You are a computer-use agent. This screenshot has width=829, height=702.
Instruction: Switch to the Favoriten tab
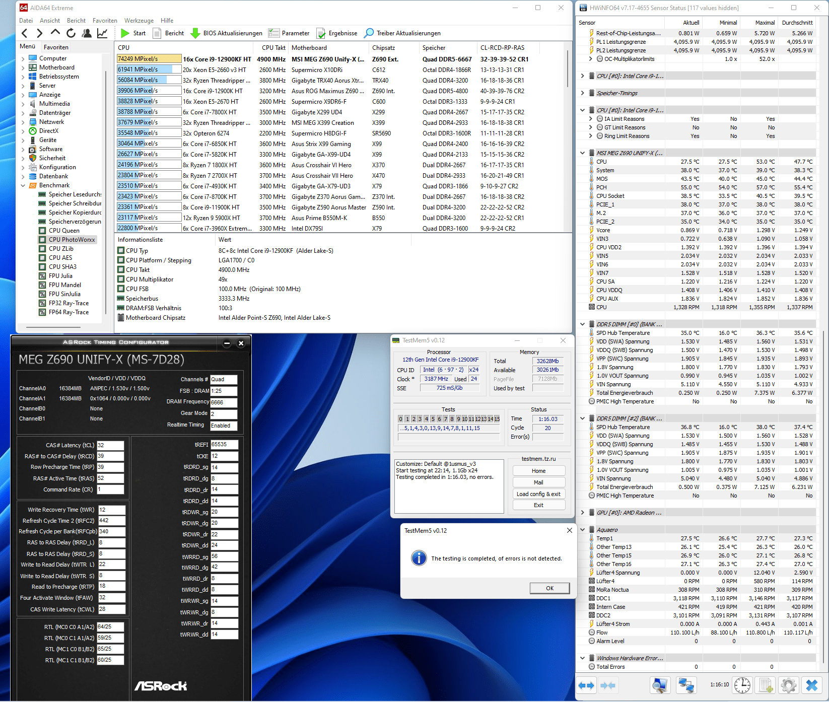pos(56,47)
